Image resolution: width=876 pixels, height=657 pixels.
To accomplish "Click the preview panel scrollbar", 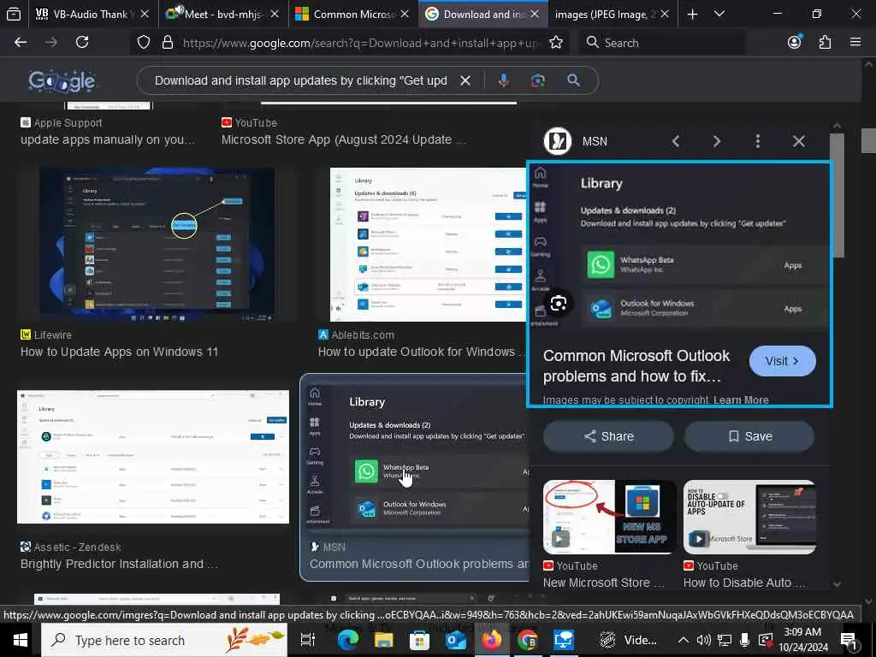I will point(837,196).
